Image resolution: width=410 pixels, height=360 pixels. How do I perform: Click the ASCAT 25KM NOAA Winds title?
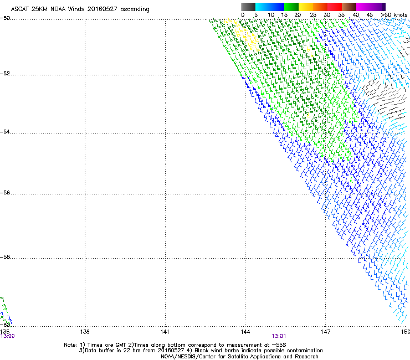tap(80, 9)
